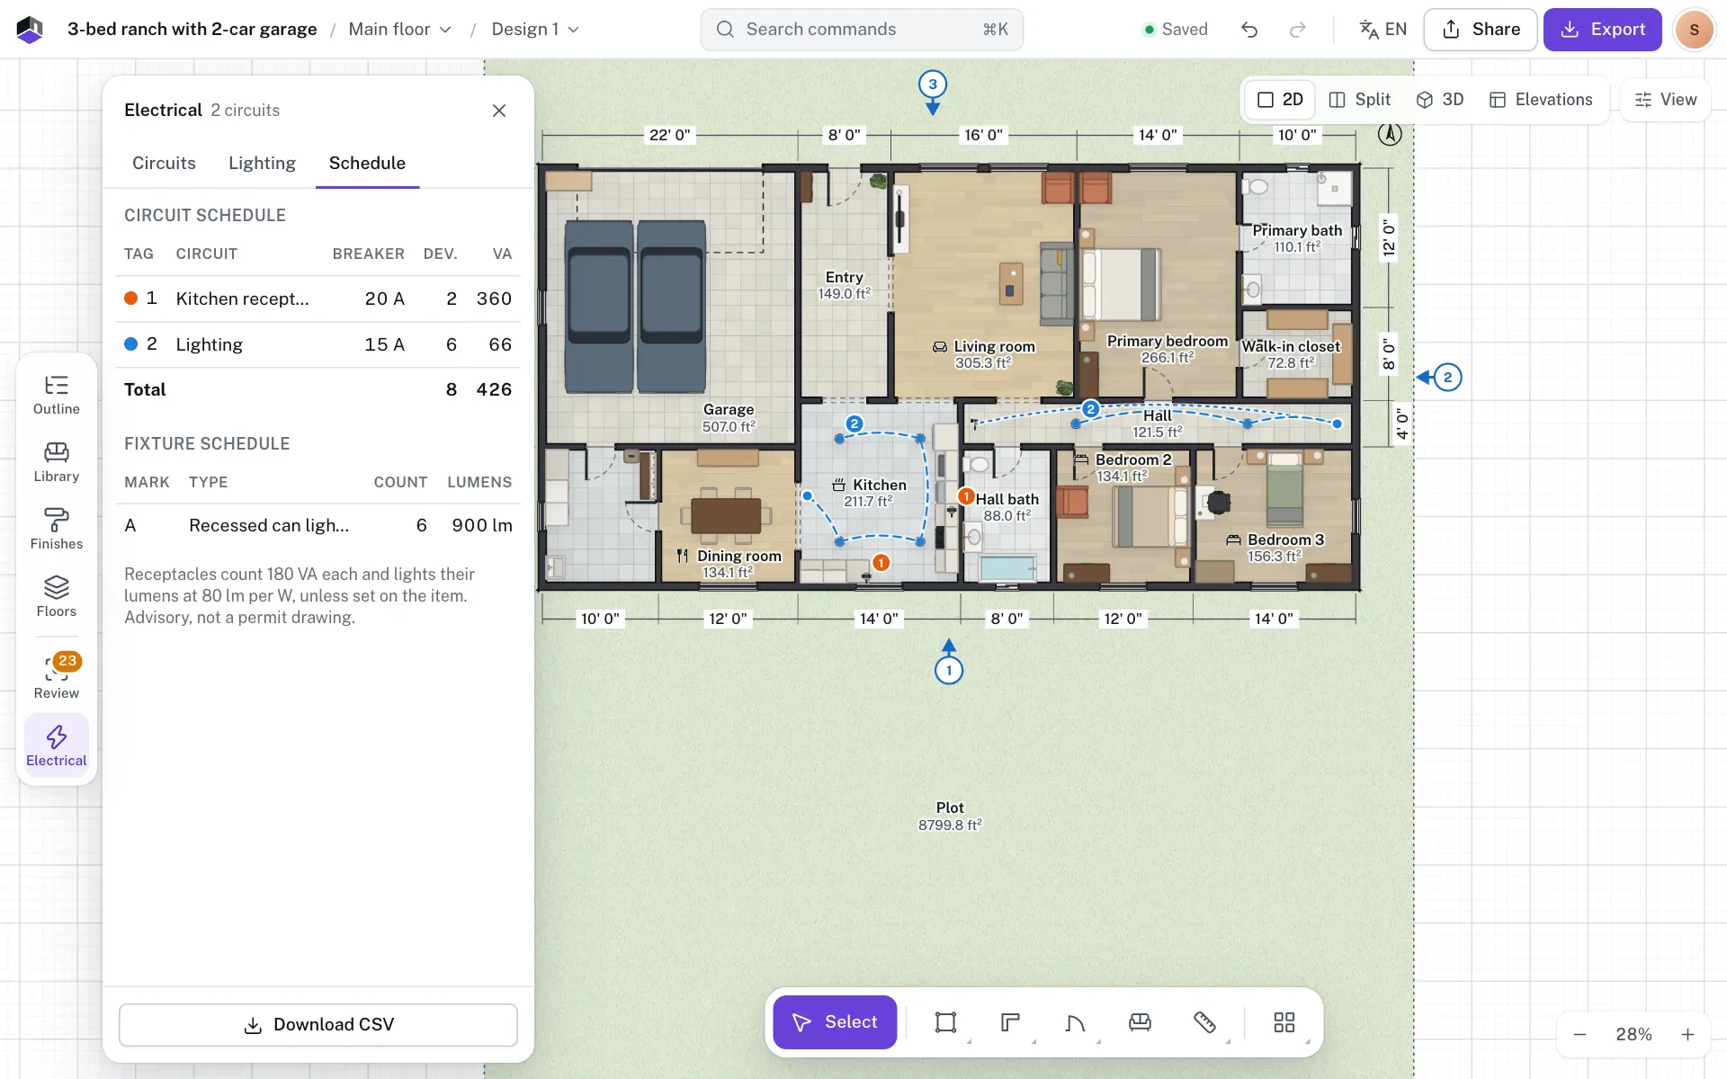
Task: Change language with EN selector
Action: coord(1383,30)
